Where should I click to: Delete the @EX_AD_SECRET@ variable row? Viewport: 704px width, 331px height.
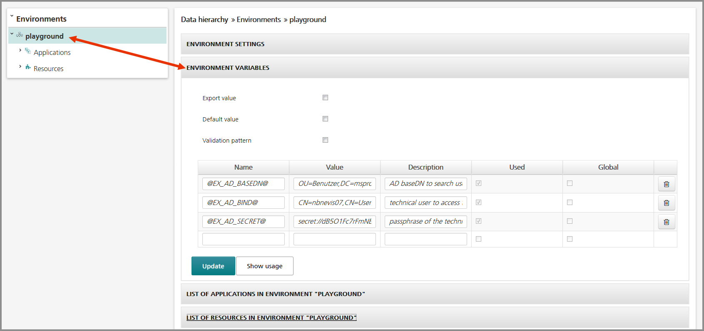tap(667, 222)
